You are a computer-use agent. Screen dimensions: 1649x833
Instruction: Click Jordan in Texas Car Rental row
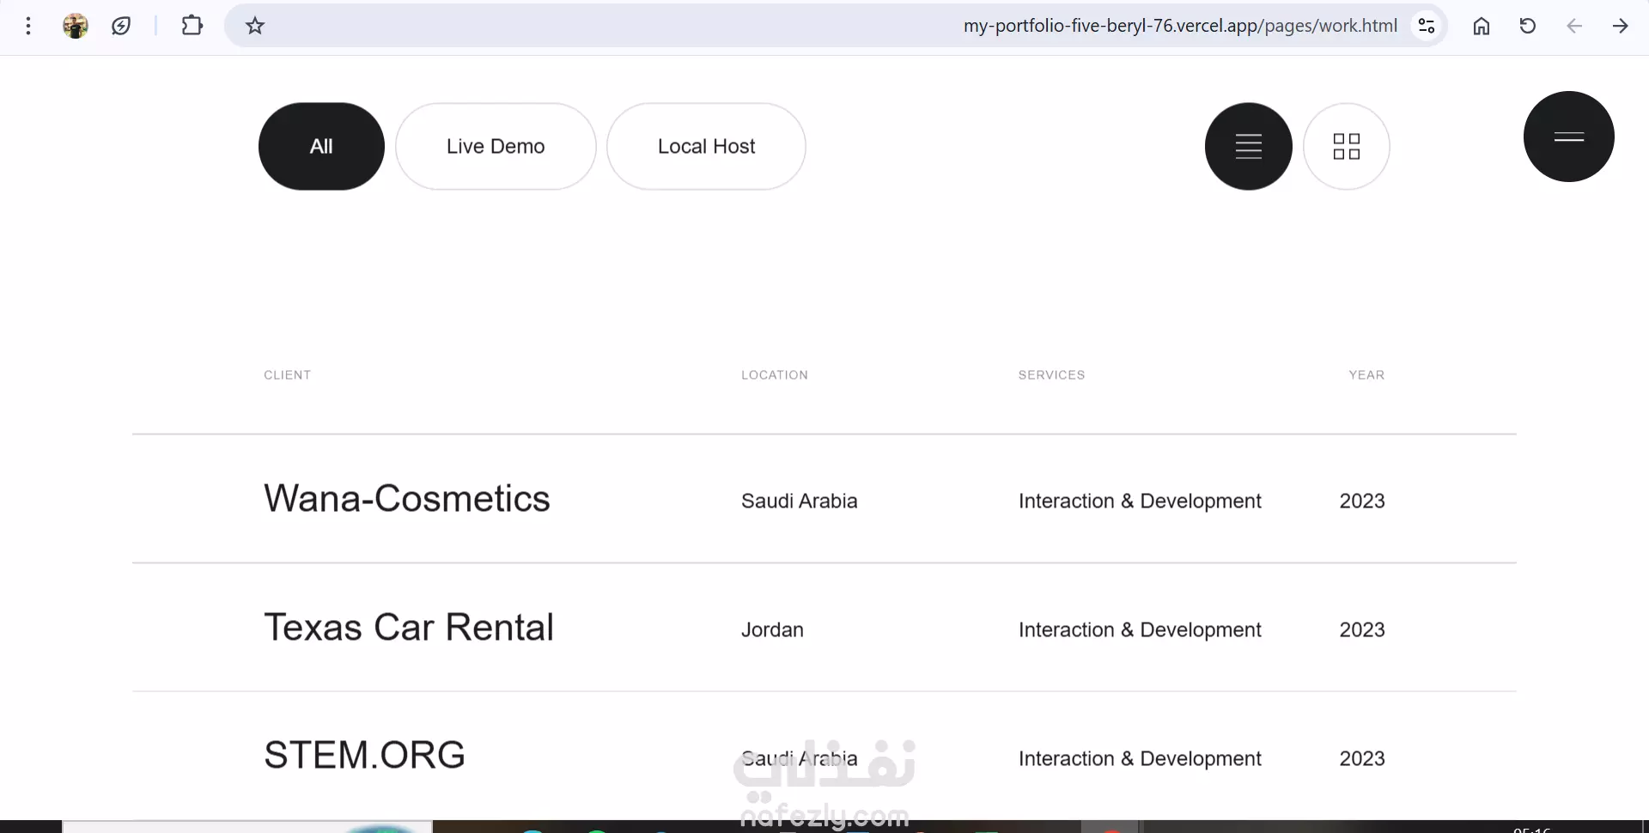click(x=772, y=629)
